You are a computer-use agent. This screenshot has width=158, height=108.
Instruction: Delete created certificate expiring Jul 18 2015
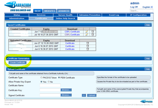pyautogui.click(x=93, y=35)
